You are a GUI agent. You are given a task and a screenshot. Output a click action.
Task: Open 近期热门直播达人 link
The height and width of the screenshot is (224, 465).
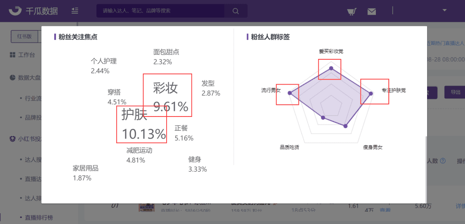(x=446, y=43)
